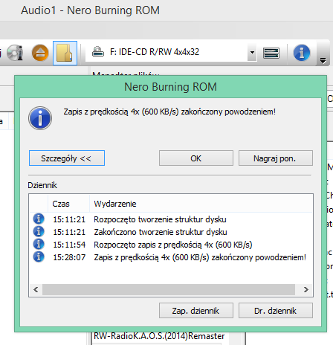This screenshot has width=333, height=345.
Task: Collapse details with the Szczegóły << button
Action: coord(67,158)
